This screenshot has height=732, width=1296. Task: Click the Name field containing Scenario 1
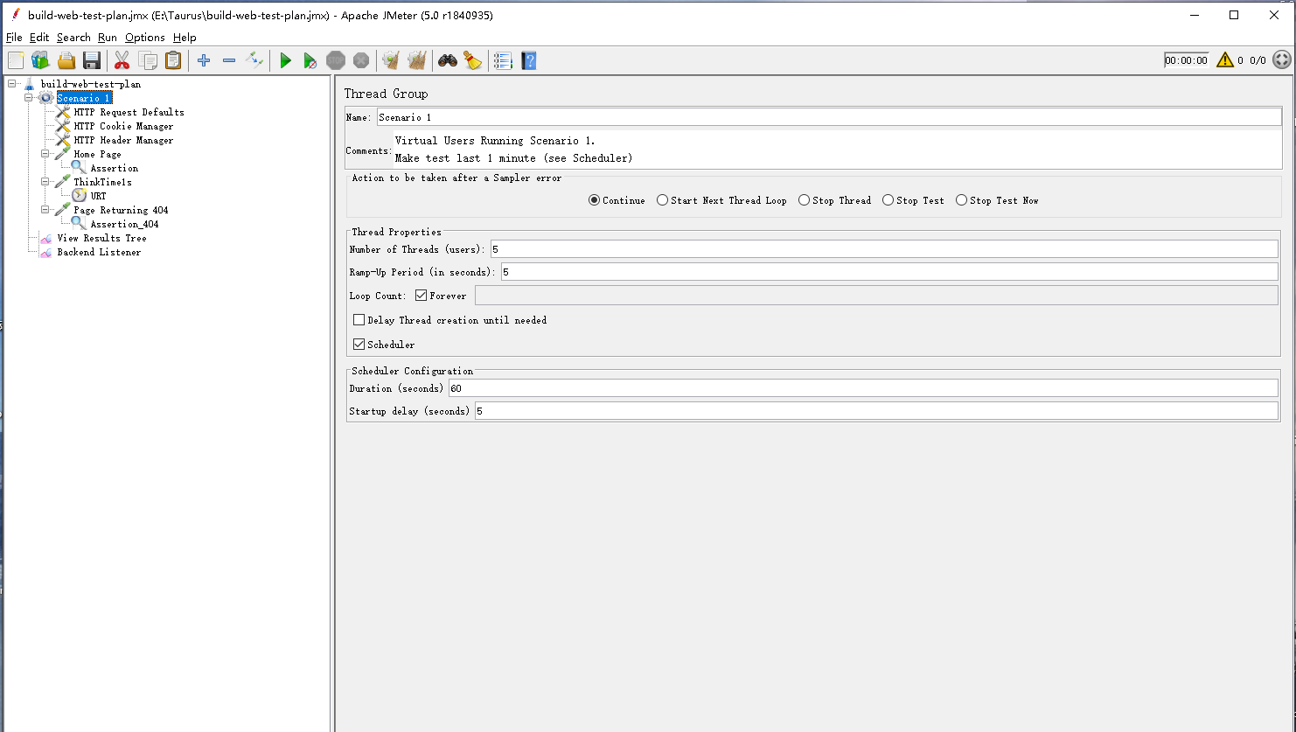(828, 117)
